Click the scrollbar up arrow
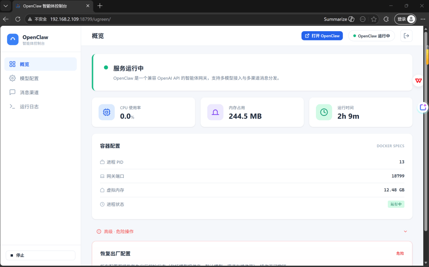Viewport: 429px width, 267px height. pos(426,28)
